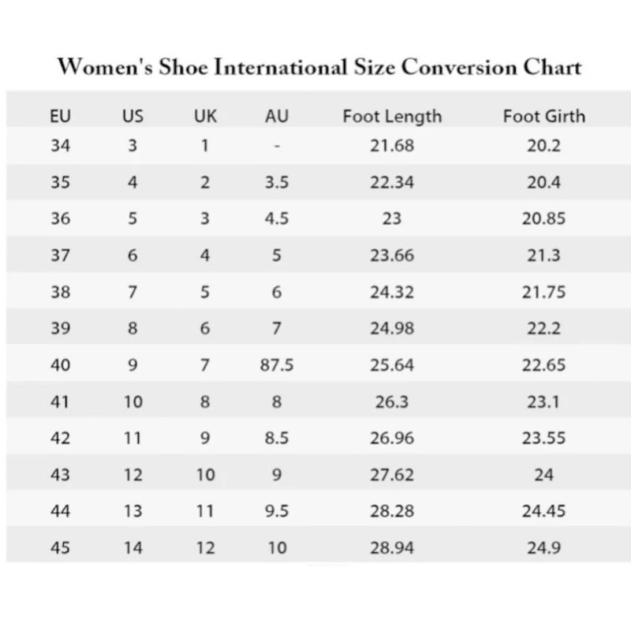Click foot girth value 24.45
631x631 pixels.
543,511
